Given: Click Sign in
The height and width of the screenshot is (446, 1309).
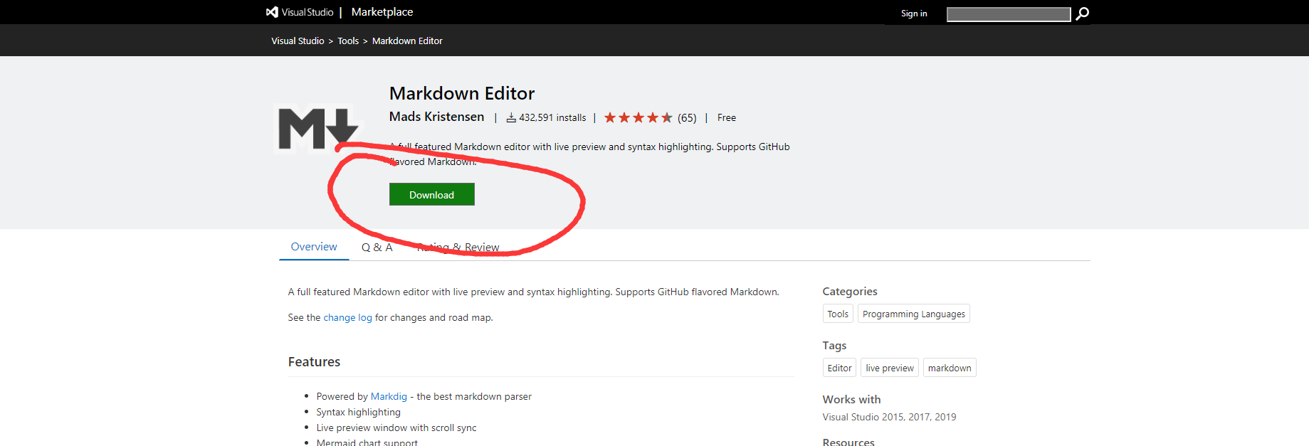Looking at the screenshot, I should tap(913, 14).
